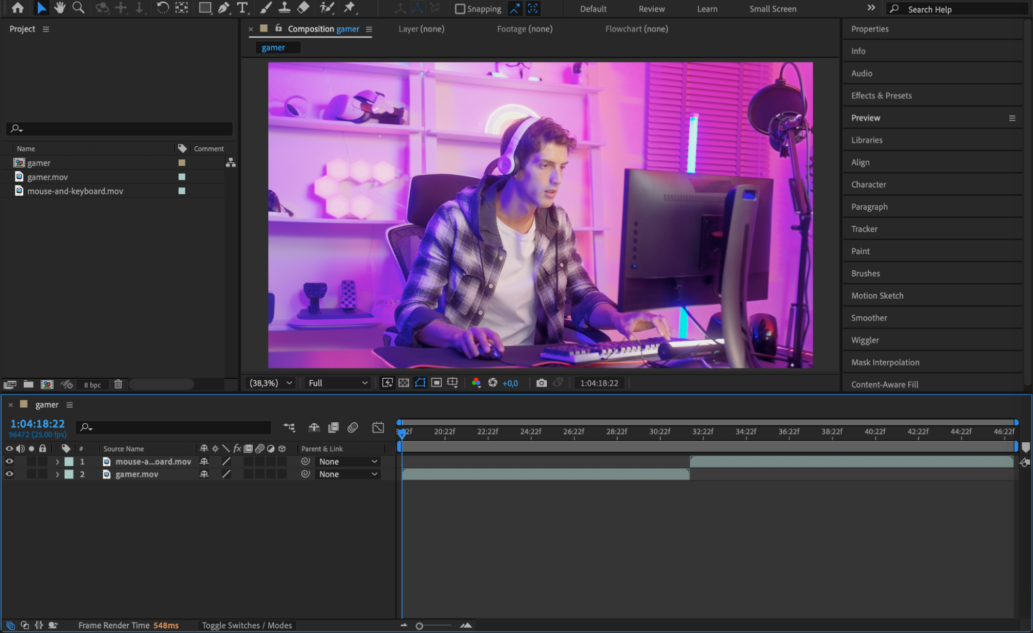Open the Full resolution dropdown
Image resolution: width=1033 pixels, height=633 pixels.
338,383
